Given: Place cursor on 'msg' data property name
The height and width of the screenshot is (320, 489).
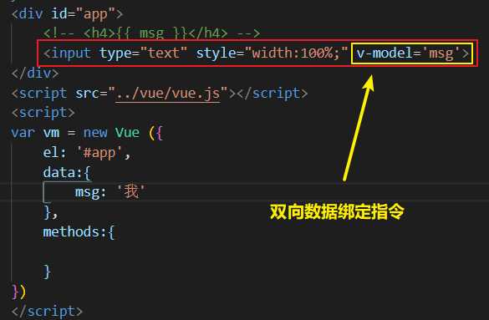Looking at the screenshot, I should coord(88,192).
